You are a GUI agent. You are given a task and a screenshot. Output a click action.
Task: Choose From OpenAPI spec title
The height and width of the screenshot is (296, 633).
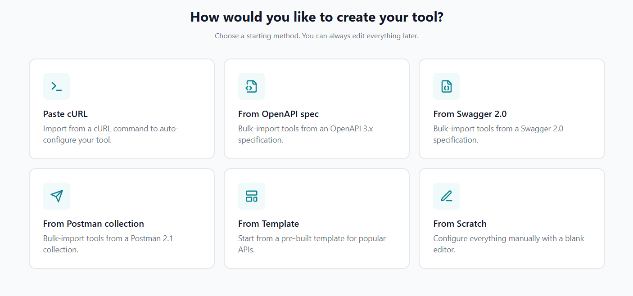click(x=278, y=114)
